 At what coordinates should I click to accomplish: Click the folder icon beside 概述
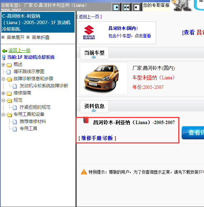pos(9,65)
